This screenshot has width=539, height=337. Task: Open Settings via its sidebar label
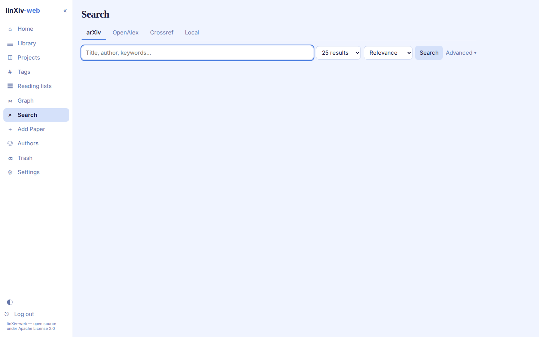coord(28,172)
